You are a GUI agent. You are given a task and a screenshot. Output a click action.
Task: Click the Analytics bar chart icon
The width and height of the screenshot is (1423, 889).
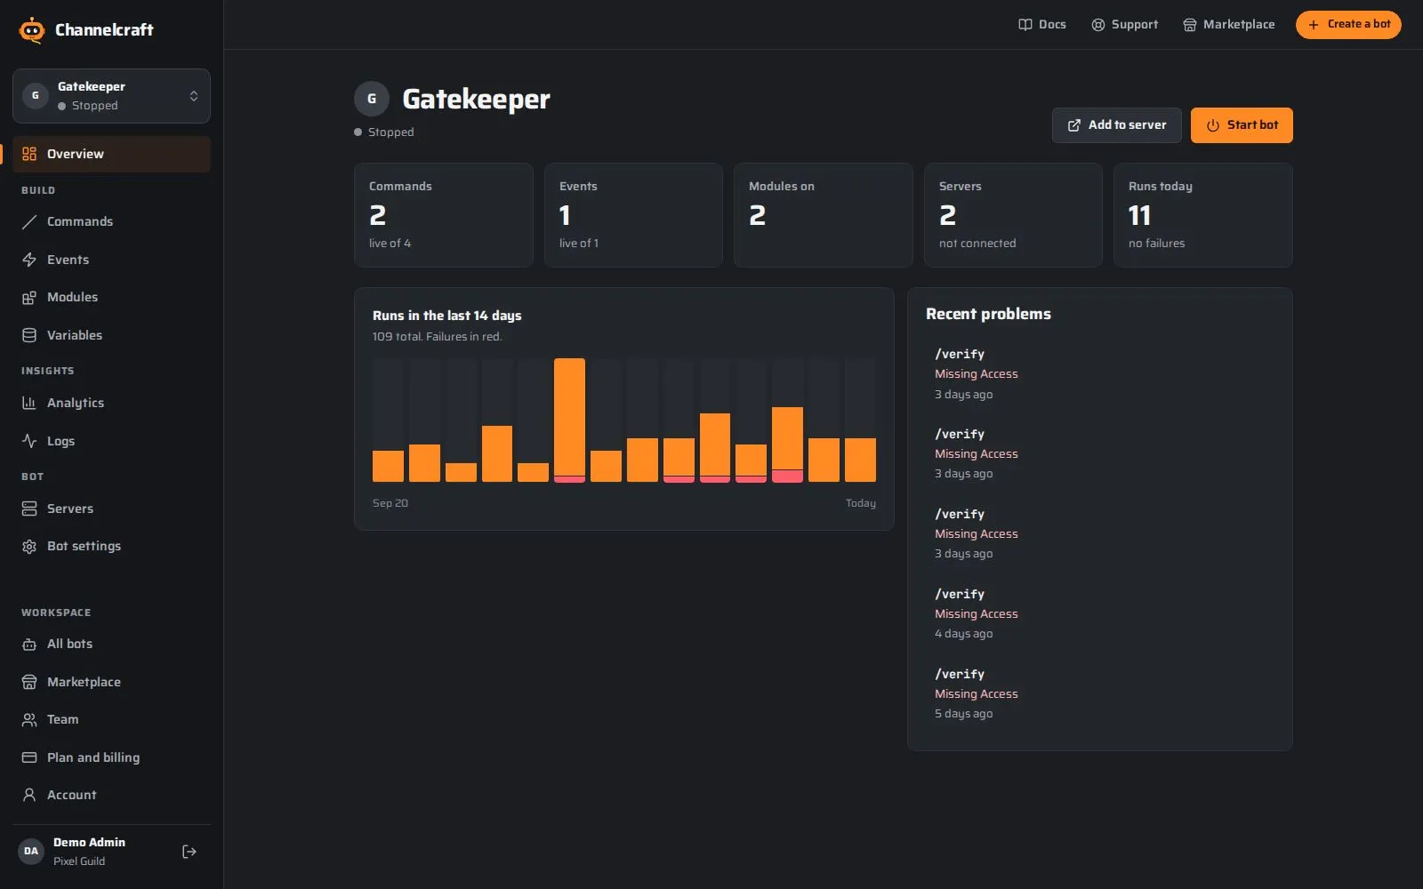(x=29, y=403)
